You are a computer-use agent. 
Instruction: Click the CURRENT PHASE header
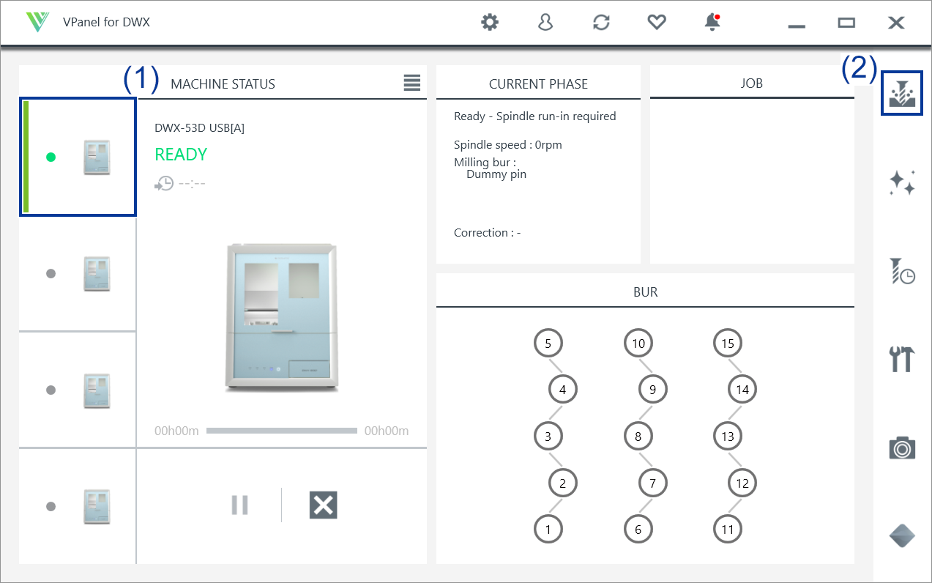coord(538,83)
